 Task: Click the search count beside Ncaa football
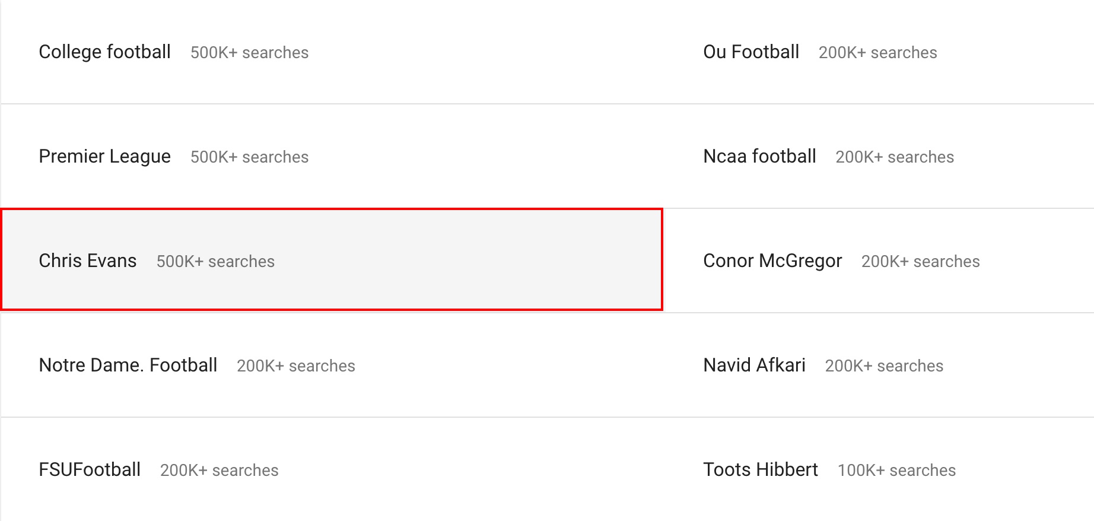[x=894, y=157]
